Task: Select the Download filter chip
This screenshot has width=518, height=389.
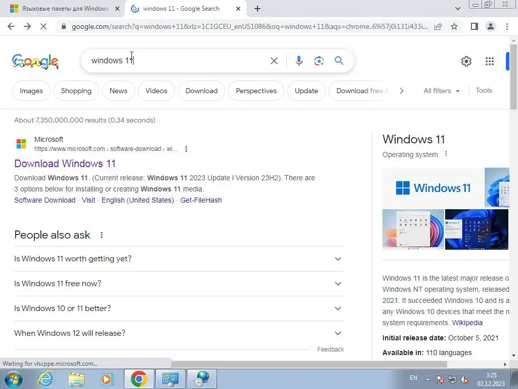Action: pos(201,91)
